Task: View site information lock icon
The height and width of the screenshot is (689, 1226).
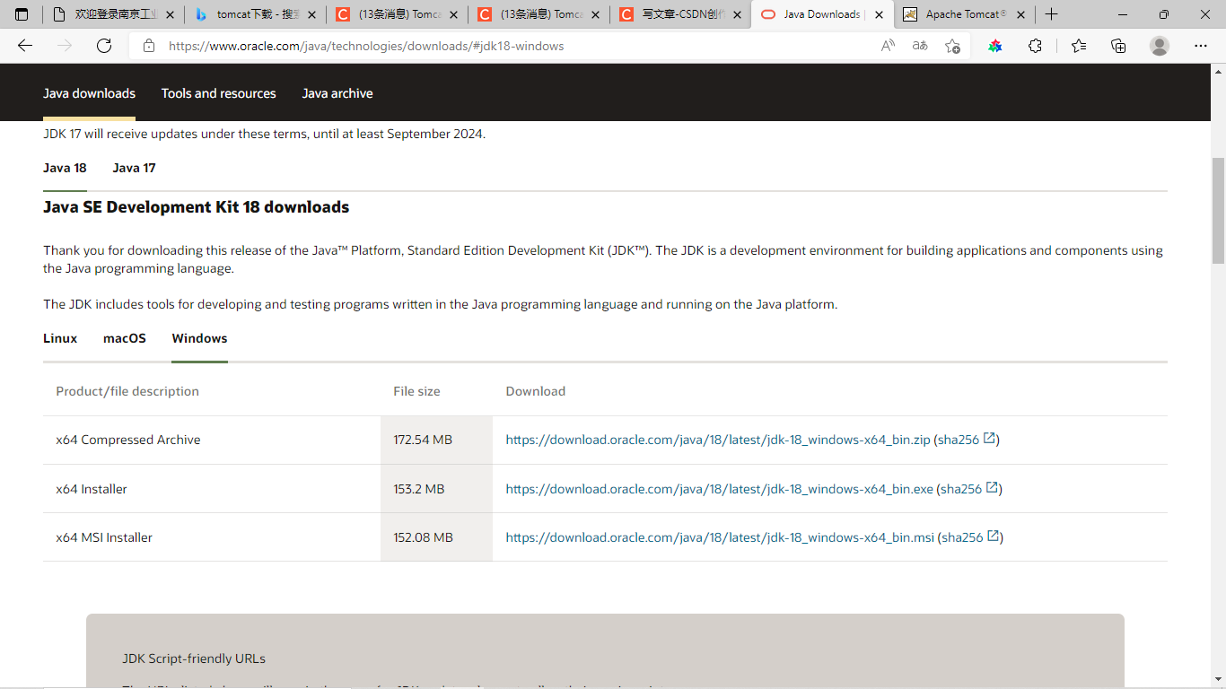Action: tap(149, 46)
